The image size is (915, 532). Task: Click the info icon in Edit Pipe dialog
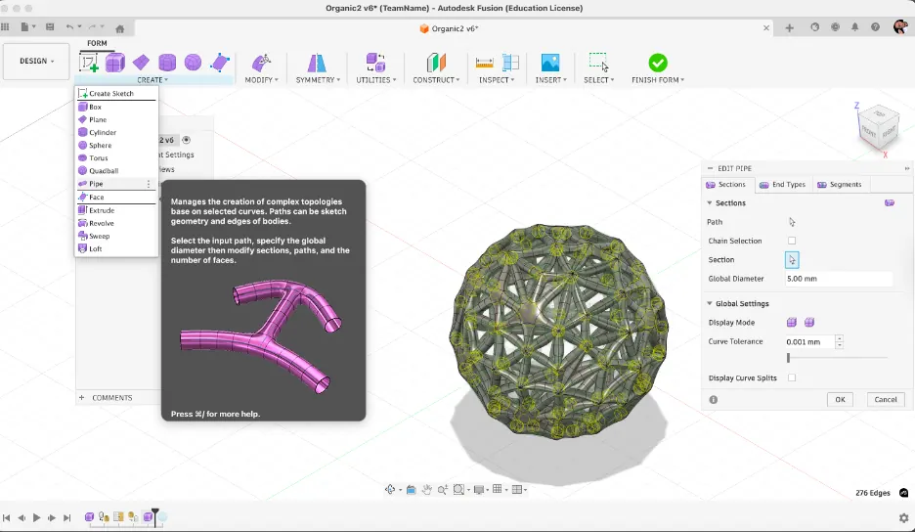coord(713,400)
